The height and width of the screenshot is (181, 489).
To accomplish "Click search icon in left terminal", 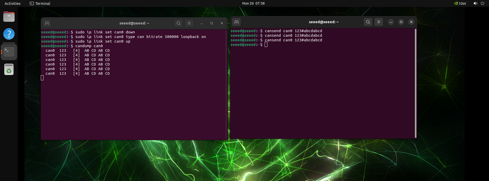I will (179, 23).
